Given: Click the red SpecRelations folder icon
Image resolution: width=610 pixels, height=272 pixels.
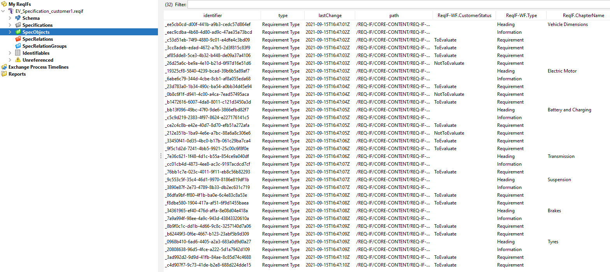Looking at the screenshot, I should tap(18, 39).
